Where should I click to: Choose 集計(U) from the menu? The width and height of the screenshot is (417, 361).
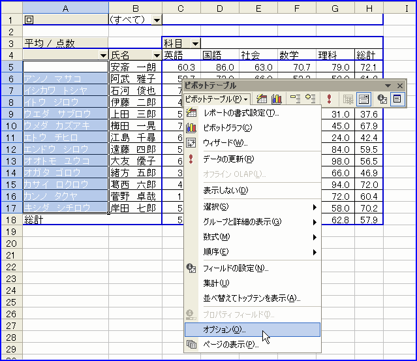pyautogui.click(x=253, y=283)
